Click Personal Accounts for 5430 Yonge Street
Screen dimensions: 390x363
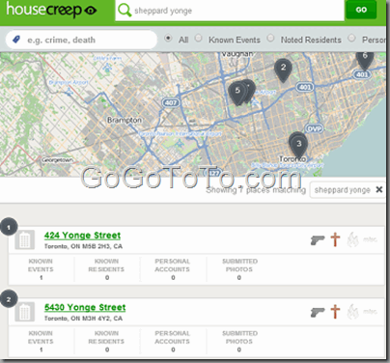(x=173, y=342)
